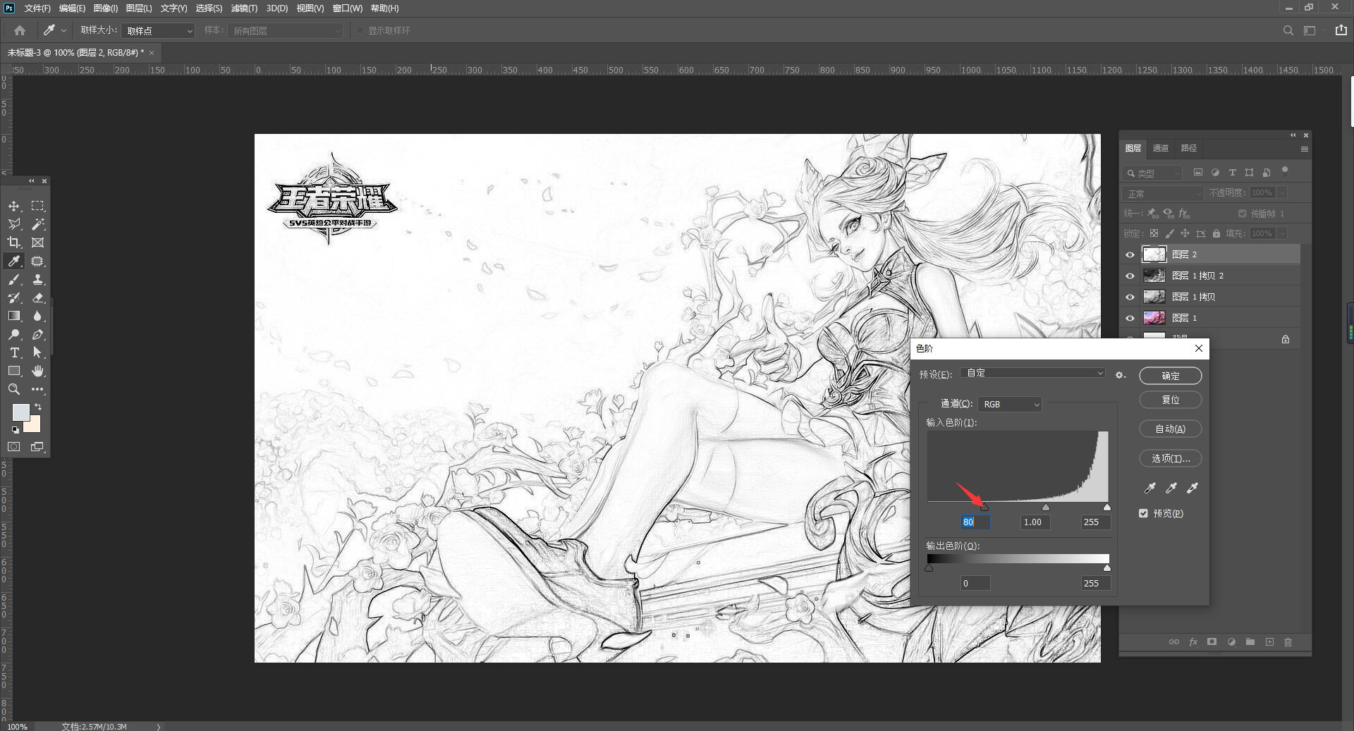Select the Magic Wand tool
The height and width of the screenshot is (731, 1354).
[37, 224]
